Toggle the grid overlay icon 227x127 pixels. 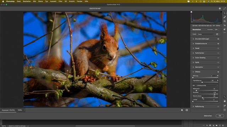(225, 110)
